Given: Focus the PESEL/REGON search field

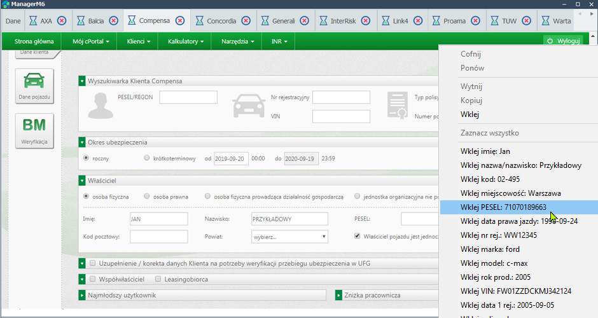Looking at the screenshot, I should (x=188, y=97).
